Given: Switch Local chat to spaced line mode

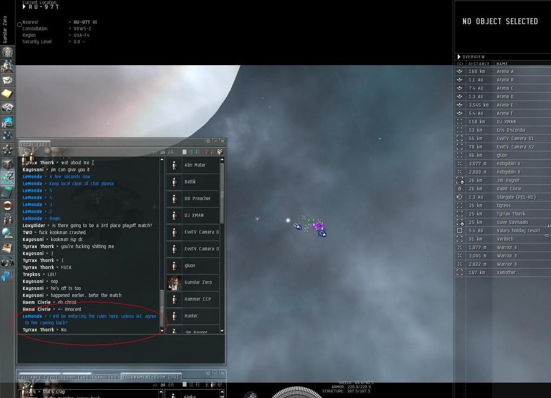Looking at the screenshot, I should pos(191,152).
